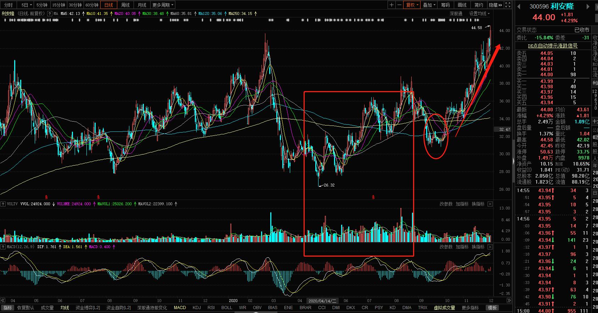Click the zoom out minus icon
The width and height of the screenshot is (598, 313).
pyautogui.click(x=400, y=5)
